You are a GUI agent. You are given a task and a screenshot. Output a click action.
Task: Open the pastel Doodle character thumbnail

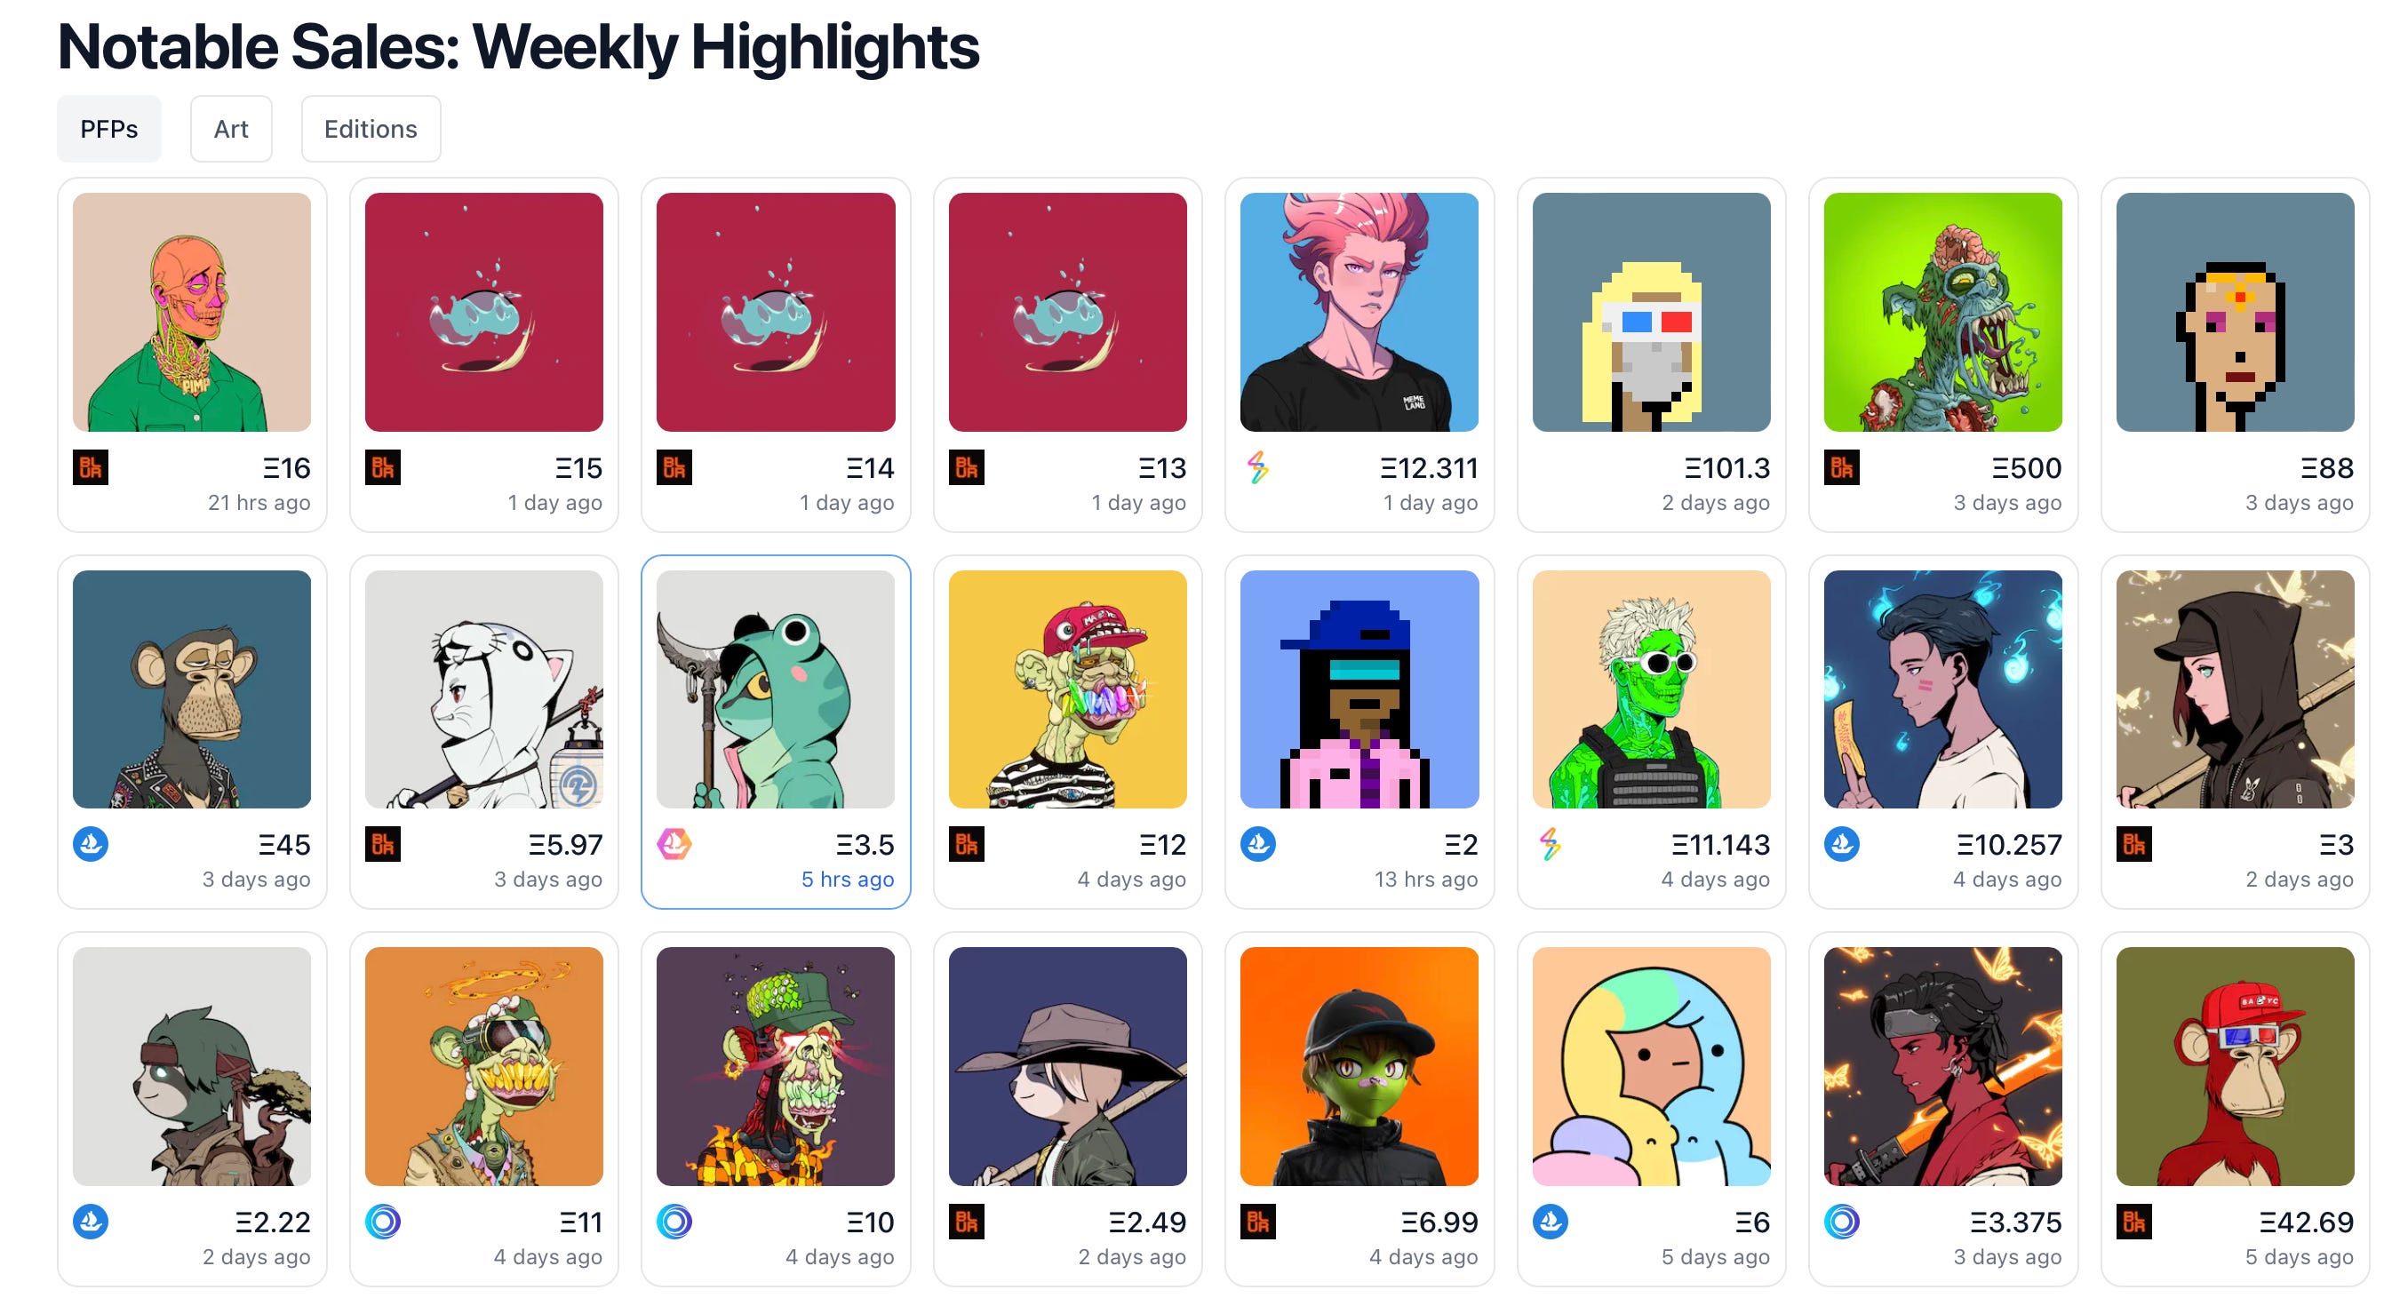coord(1651,1066)
